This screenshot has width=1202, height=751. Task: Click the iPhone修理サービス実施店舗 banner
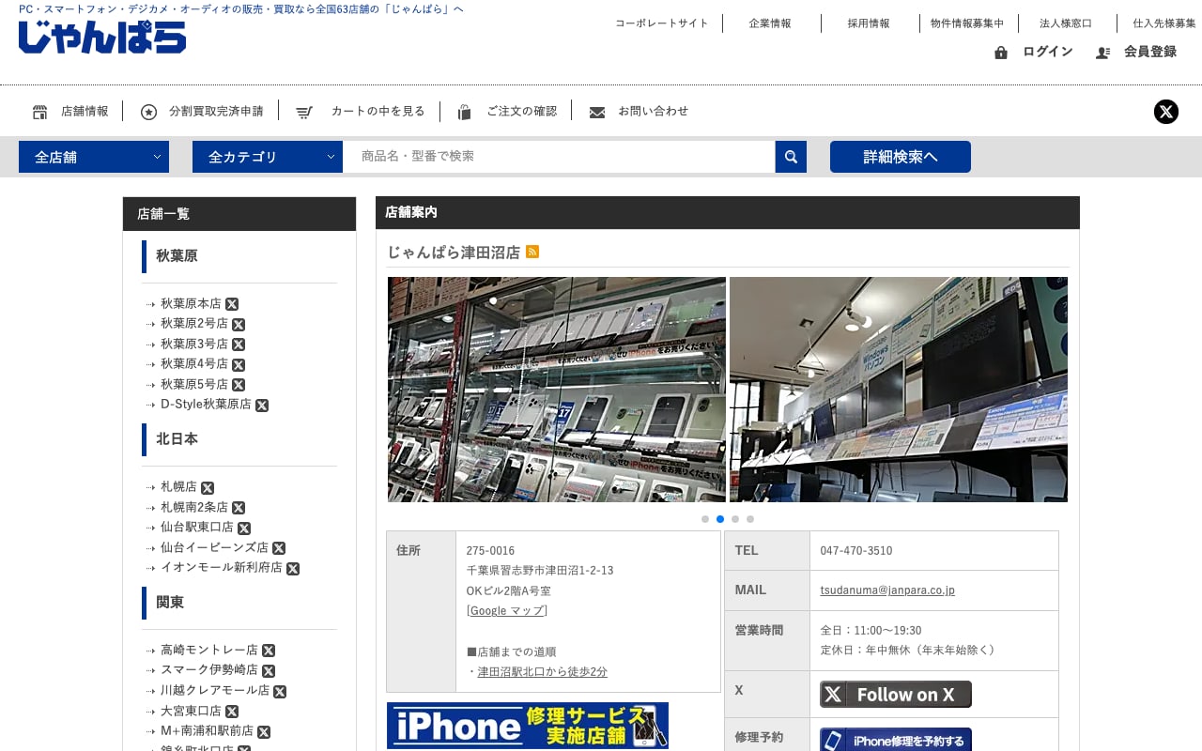(x=528, y=726)
